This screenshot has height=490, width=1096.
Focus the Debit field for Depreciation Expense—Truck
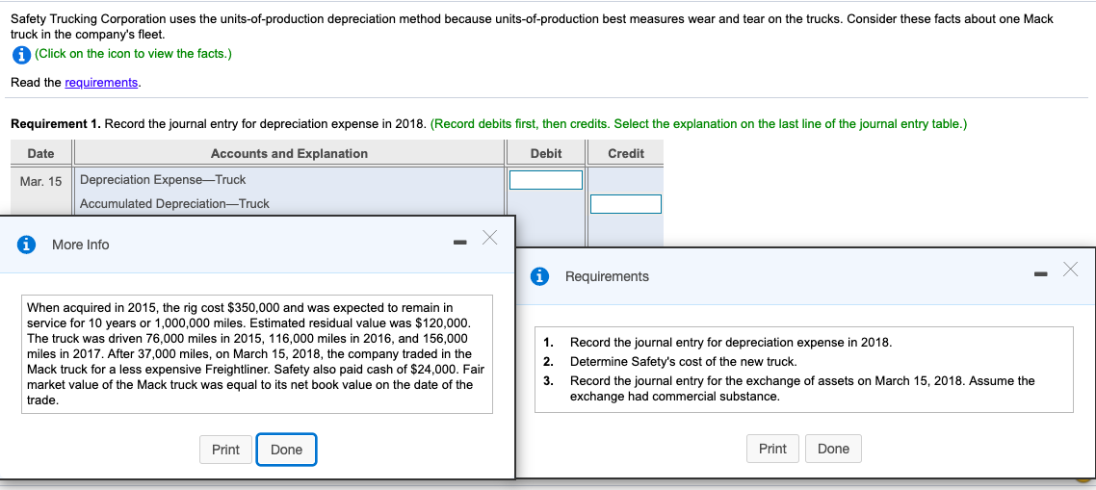coord(546,180)
